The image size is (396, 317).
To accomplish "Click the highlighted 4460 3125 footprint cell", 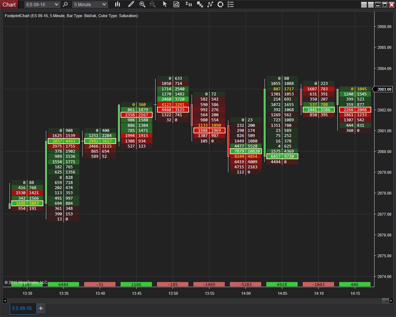I will pyautogui.click(x=173, y=110).
